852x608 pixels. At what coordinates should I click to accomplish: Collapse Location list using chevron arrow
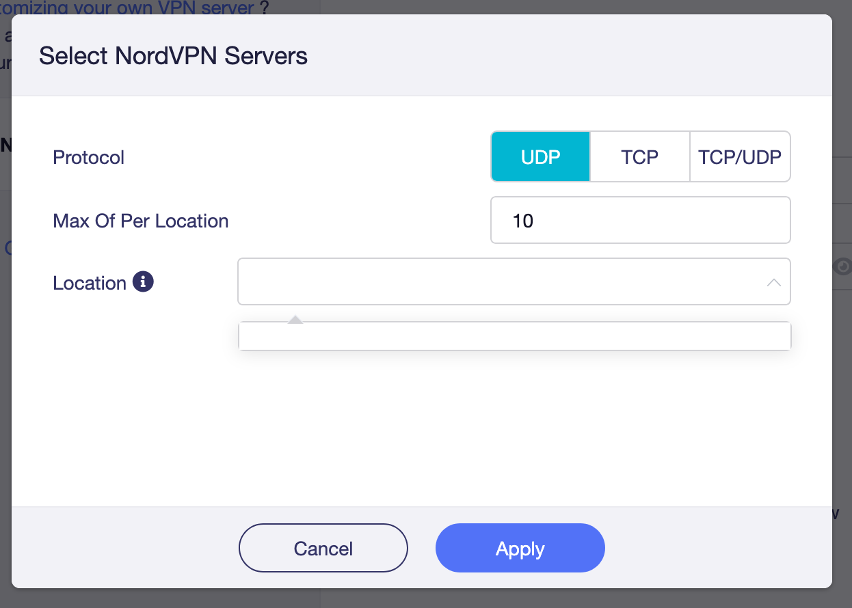pyautogui.click(x=773, y=282)
